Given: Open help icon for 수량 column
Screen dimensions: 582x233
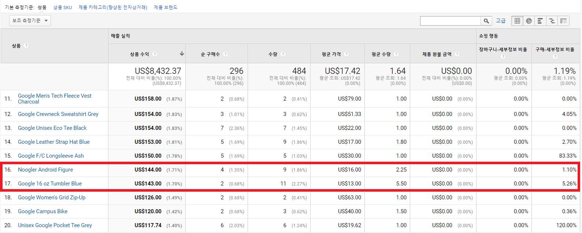Looking at the screenshot, I should pyautogui.click(x=283, y=54).
